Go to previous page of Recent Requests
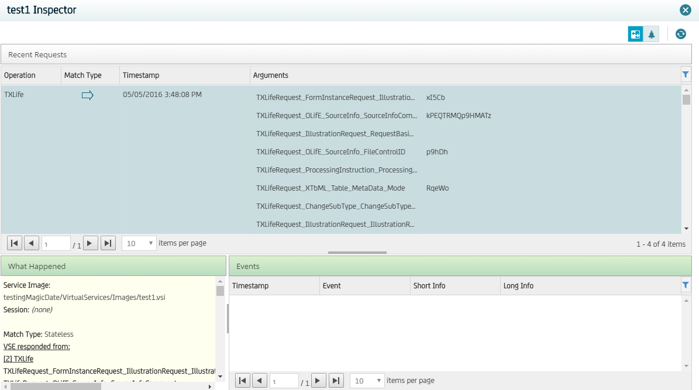 (x=32, y=243)
